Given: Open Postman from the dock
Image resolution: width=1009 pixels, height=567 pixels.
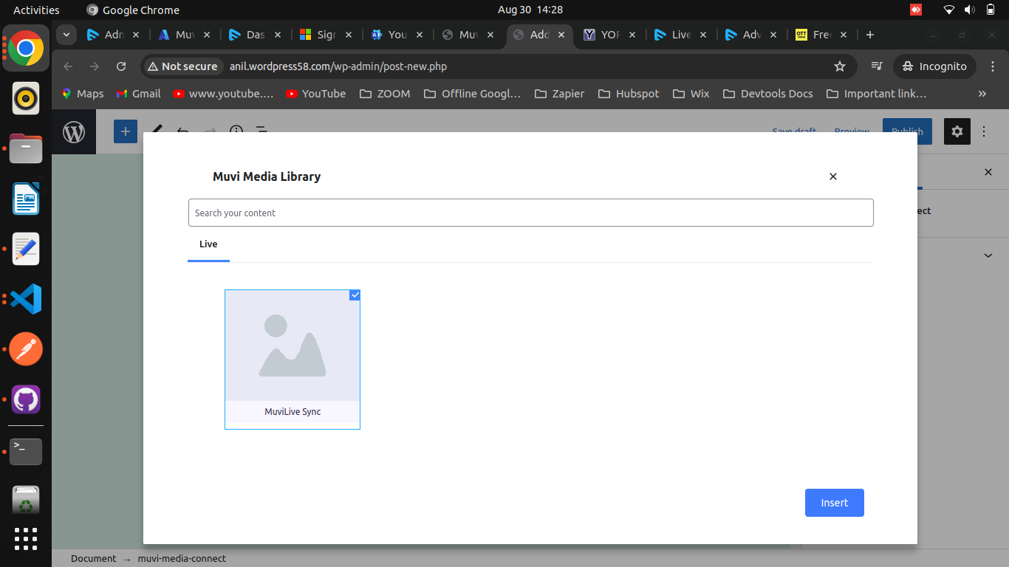Looking at the screenshot, I should (x=26, y=349).
